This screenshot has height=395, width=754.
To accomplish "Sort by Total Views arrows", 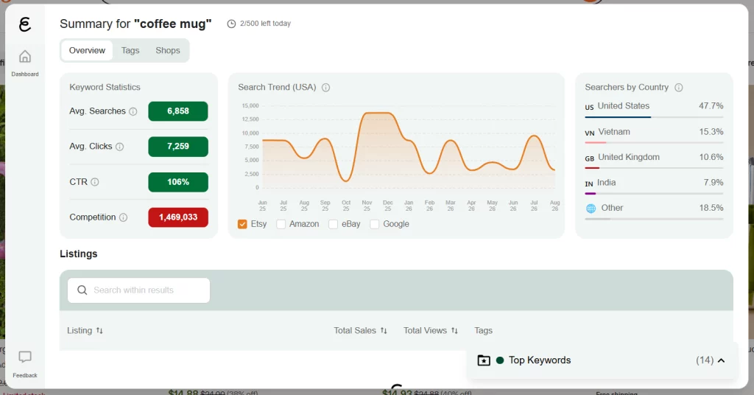I will point(454,331).
